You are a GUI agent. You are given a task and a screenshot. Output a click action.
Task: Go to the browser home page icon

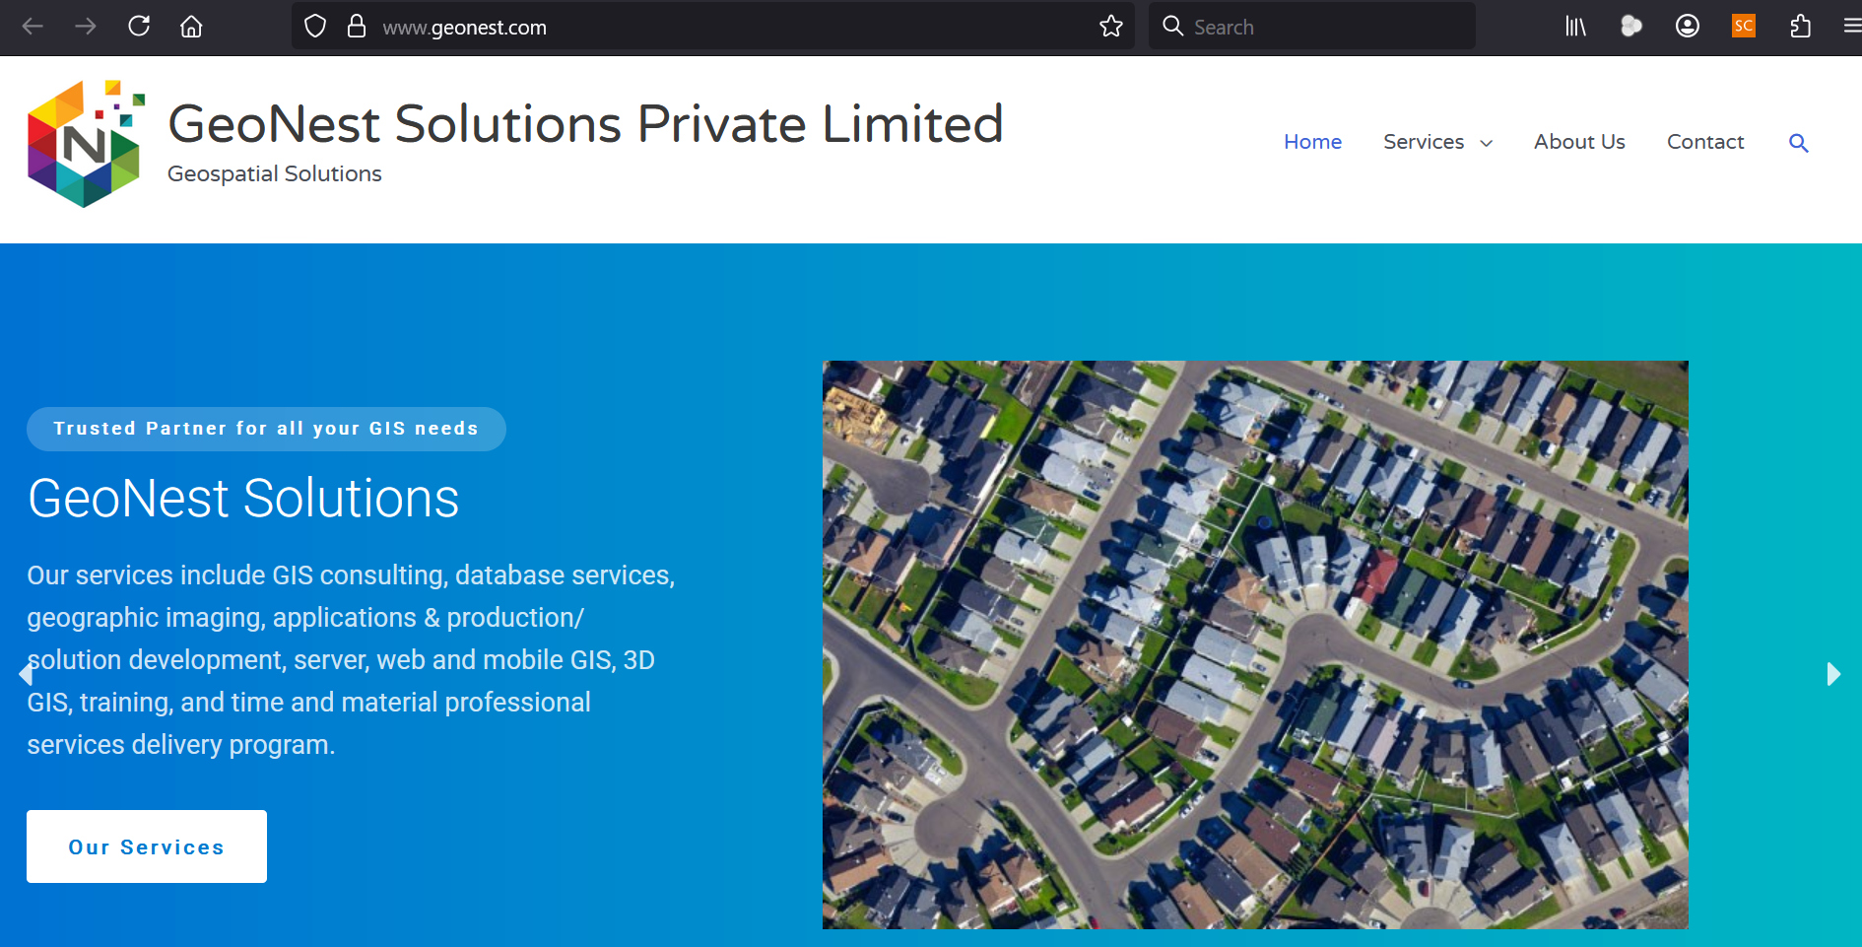point(191,27)
